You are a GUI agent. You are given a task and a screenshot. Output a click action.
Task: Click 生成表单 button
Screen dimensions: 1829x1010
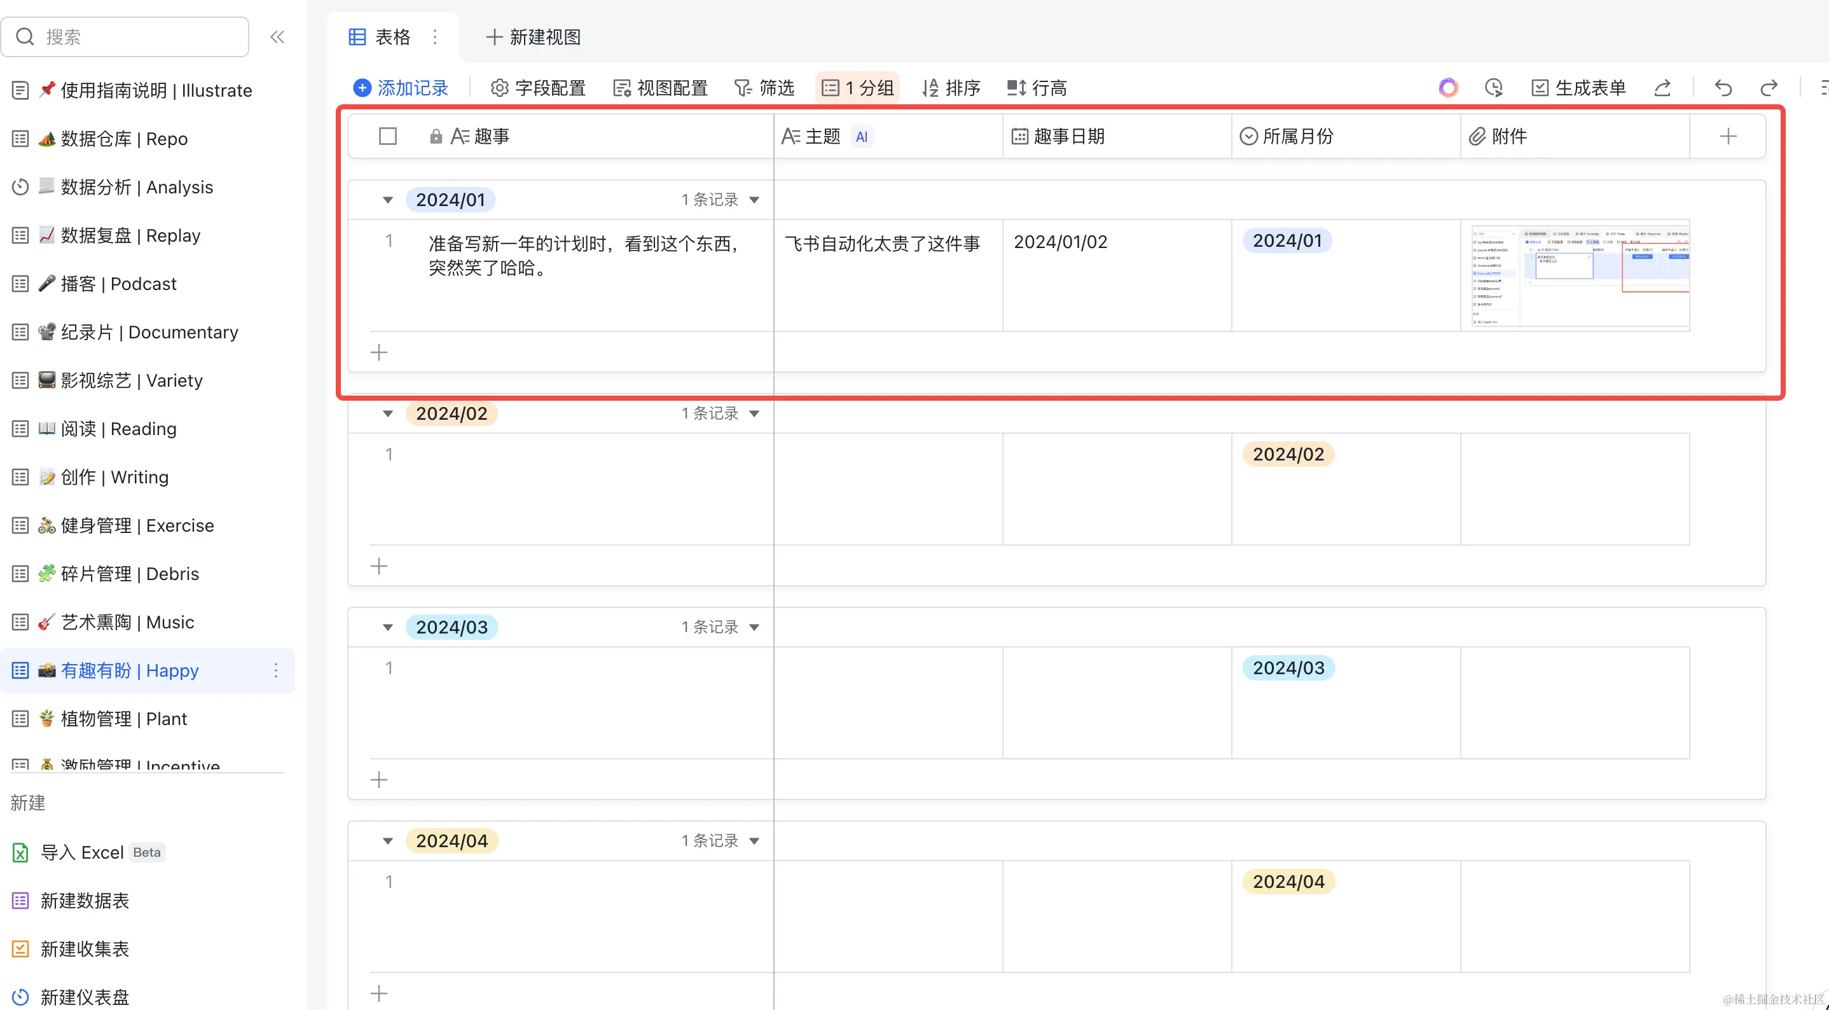point(1578,88)
